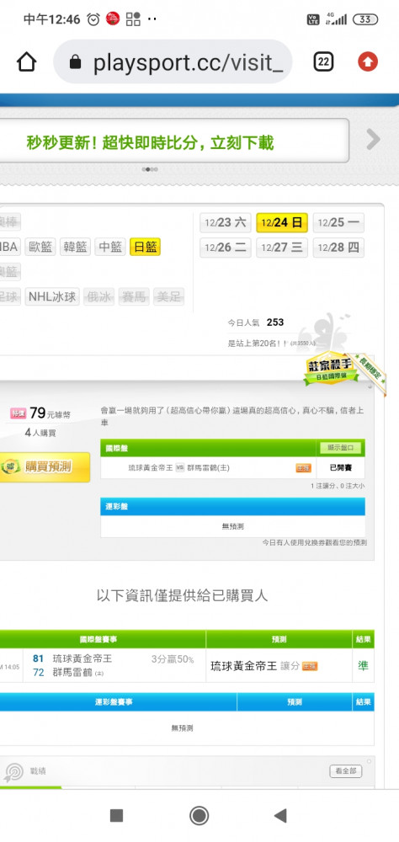399x842 pixels.
Task: Tap the Android back navigation triangle
Action: [280, 816]
